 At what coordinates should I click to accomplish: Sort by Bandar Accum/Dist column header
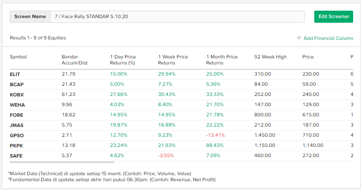pos(74,60)
